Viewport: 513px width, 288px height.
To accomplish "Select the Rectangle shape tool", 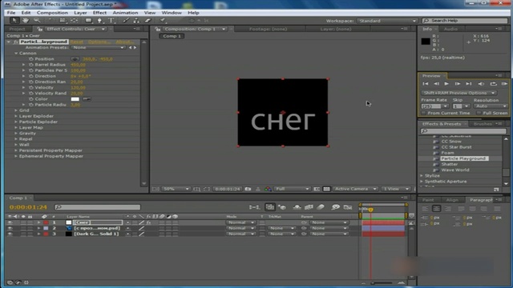I will [x=89, y=21].
